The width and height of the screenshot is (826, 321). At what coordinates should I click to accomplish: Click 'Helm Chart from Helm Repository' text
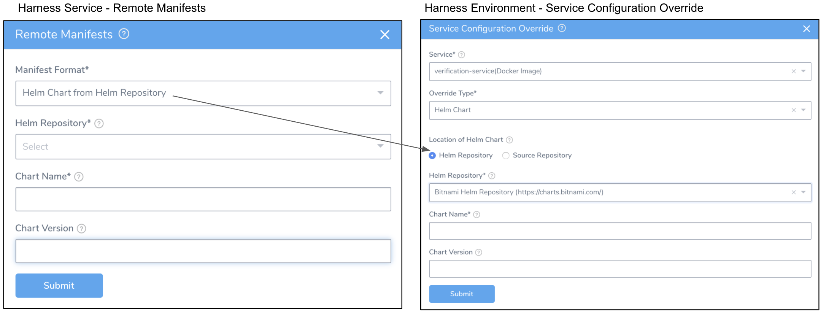coord(94,93)
